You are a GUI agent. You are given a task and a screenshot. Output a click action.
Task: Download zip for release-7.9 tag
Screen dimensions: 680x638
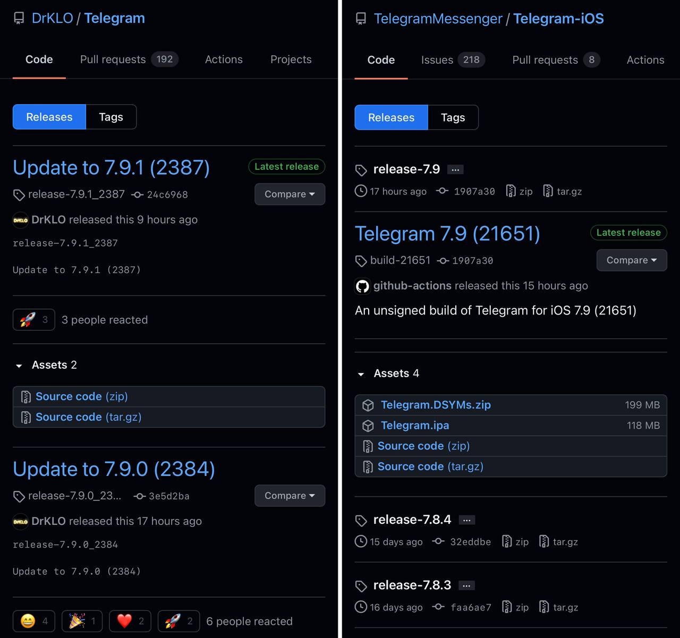pos(520,191)
